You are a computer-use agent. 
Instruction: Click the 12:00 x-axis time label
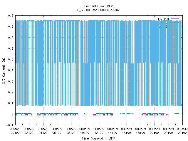[99, 133]
